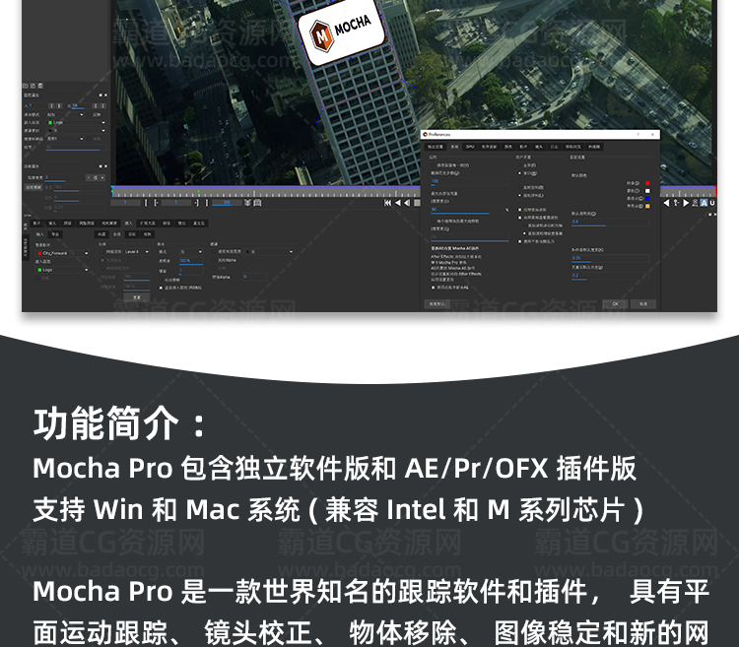Click the single right bracket out-point icon

coord(207,203)
